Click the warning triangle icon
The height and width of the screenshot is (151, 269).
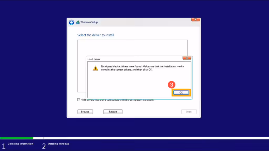95,68
